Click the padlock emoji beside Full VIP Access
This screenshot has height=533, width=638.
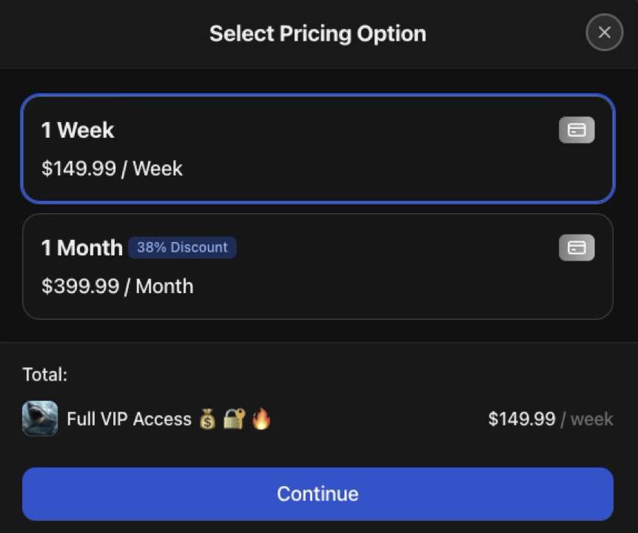tap(233, 419)
